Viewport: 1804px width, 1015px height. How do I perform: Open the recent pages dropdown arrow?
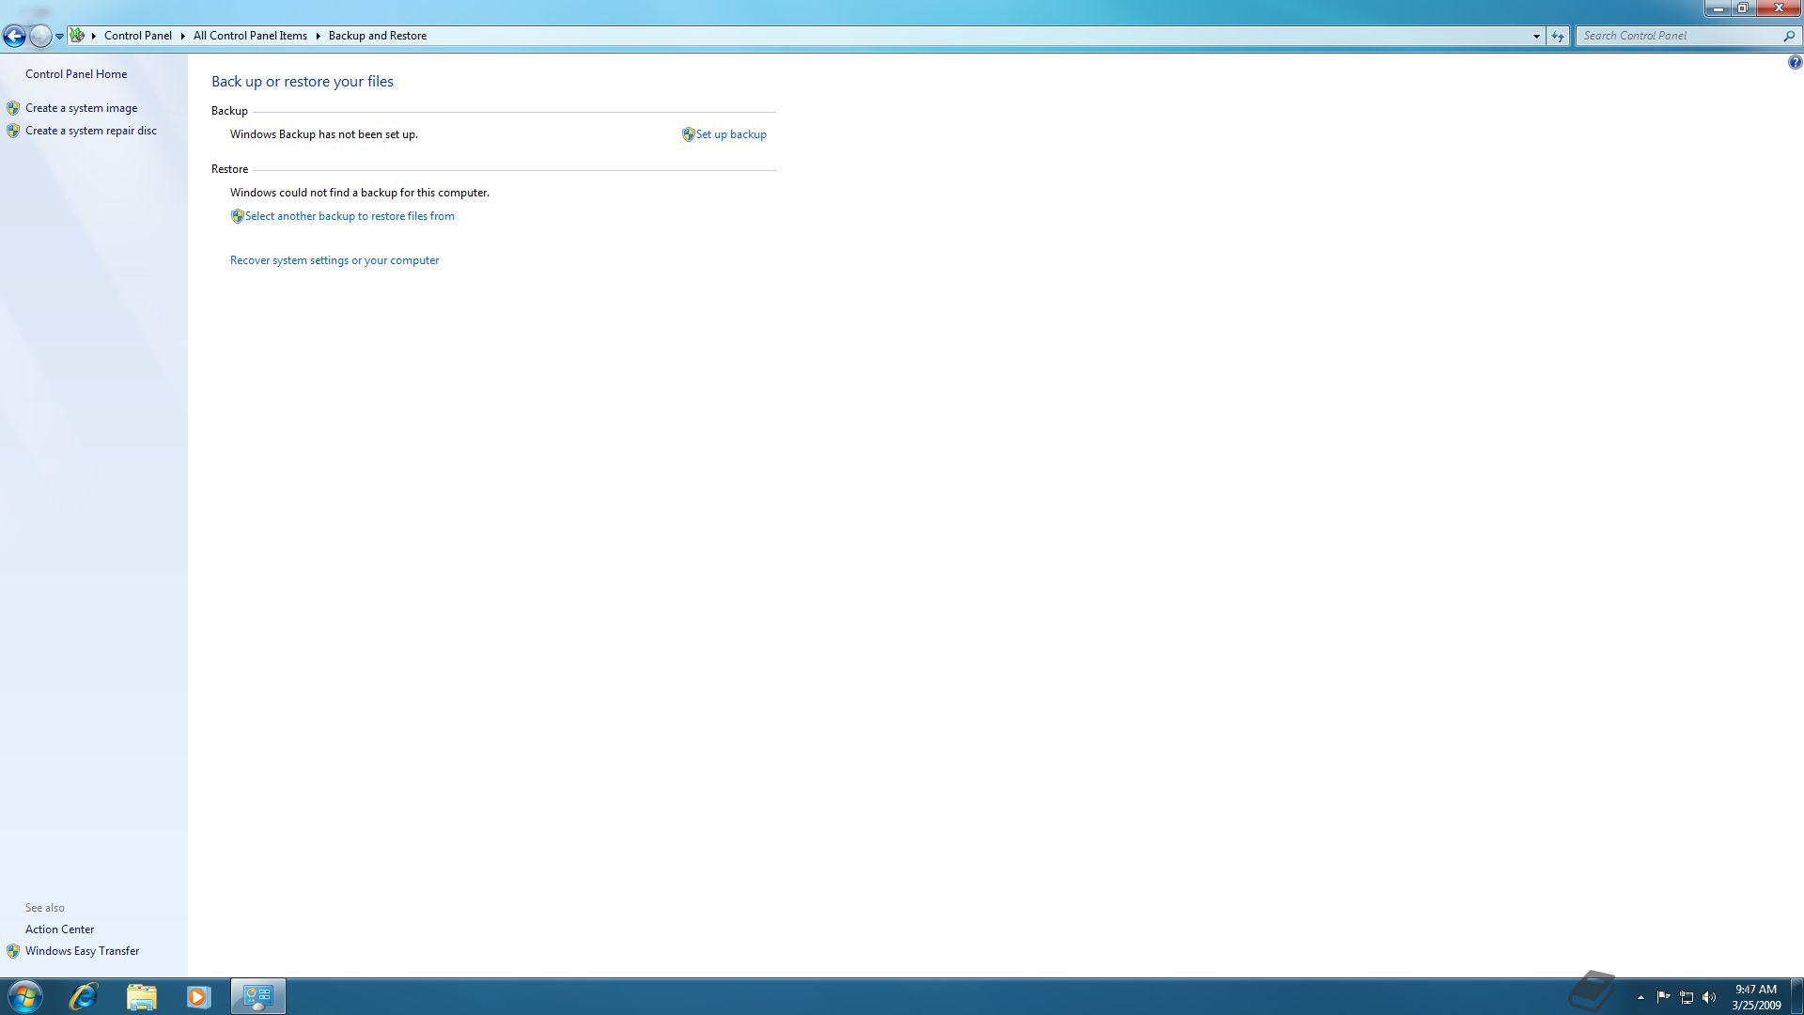(59, 37)
